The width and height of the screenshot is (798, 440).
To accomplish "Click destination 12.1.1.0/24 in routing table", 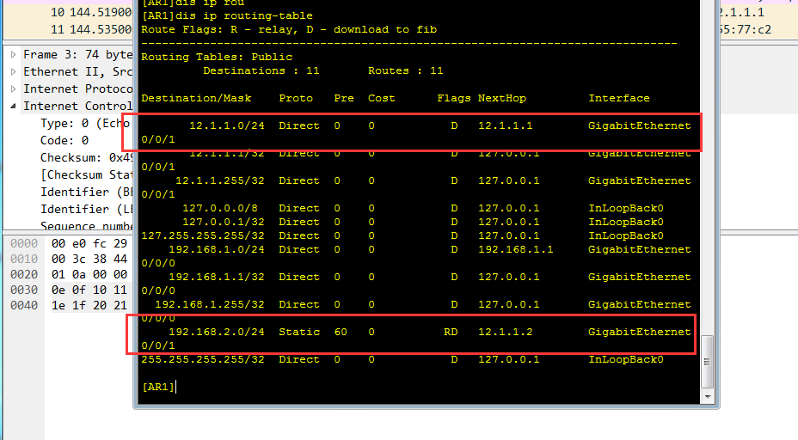I will 227,125.
